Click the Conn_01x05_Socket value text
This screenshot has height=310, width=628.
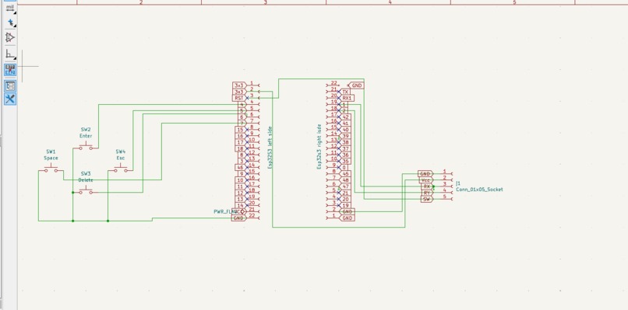click(479, 190)
